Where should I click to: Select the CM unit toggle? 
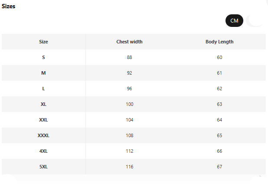coord(234,21)
